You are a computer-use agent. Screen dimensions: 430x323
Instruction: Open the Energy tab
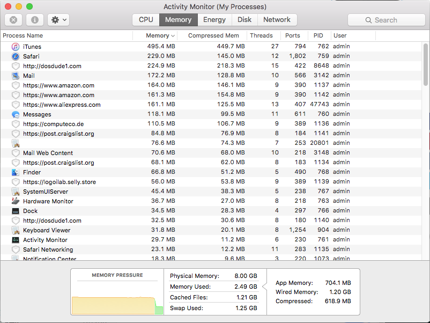(x=214, y=20)
